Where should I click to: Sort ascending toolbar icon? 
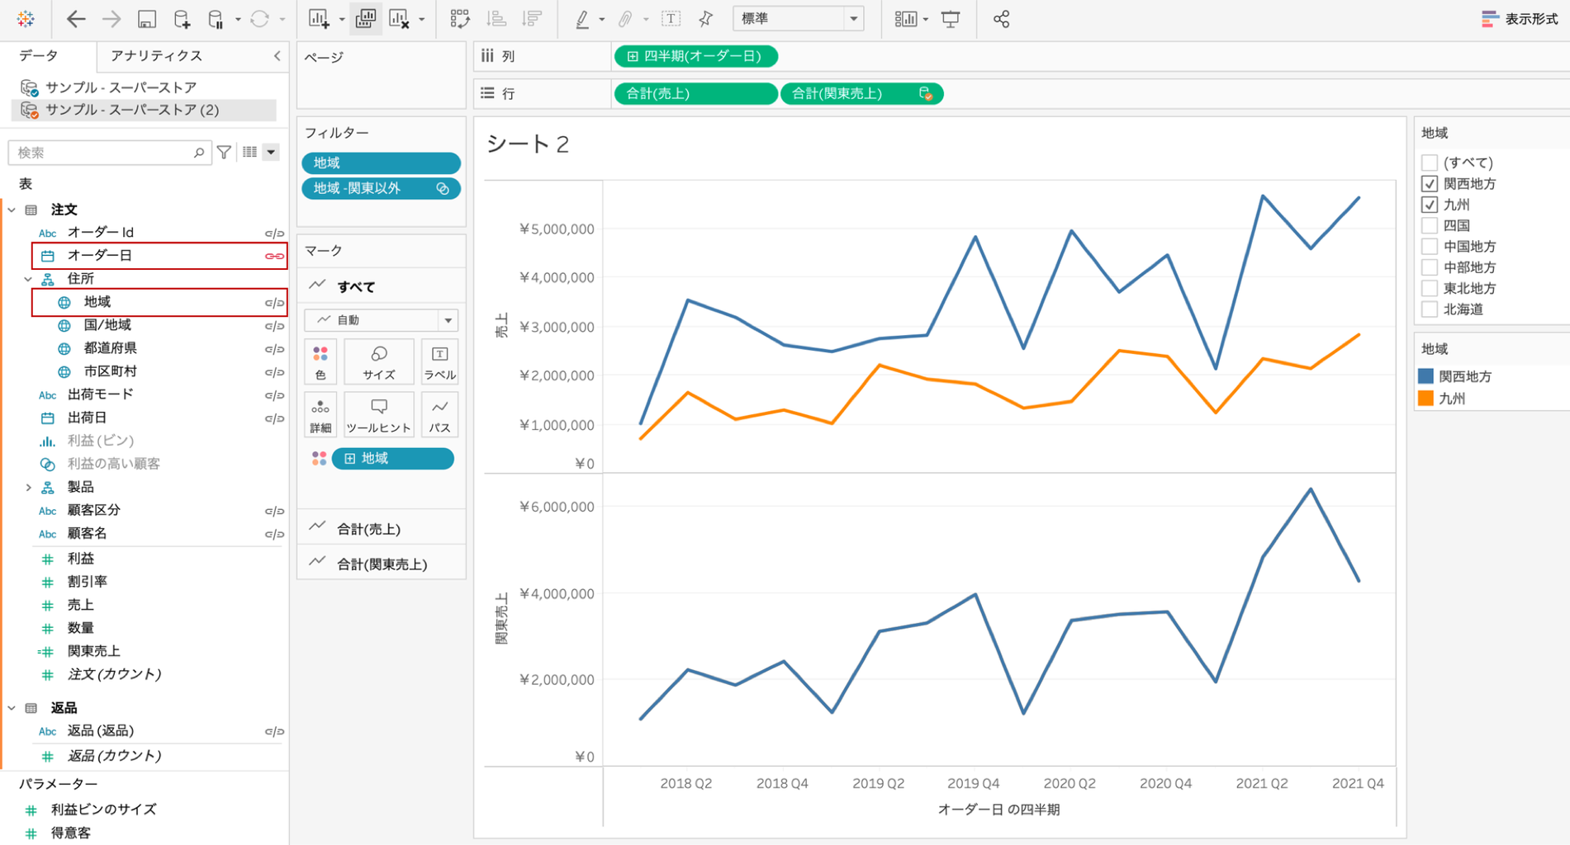tap(497, 18)
